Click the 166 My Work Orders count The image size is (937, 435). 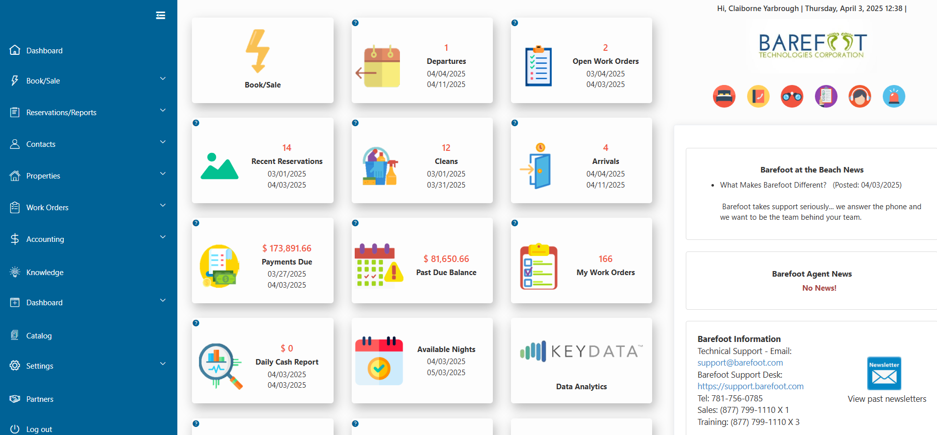[605, 259]
